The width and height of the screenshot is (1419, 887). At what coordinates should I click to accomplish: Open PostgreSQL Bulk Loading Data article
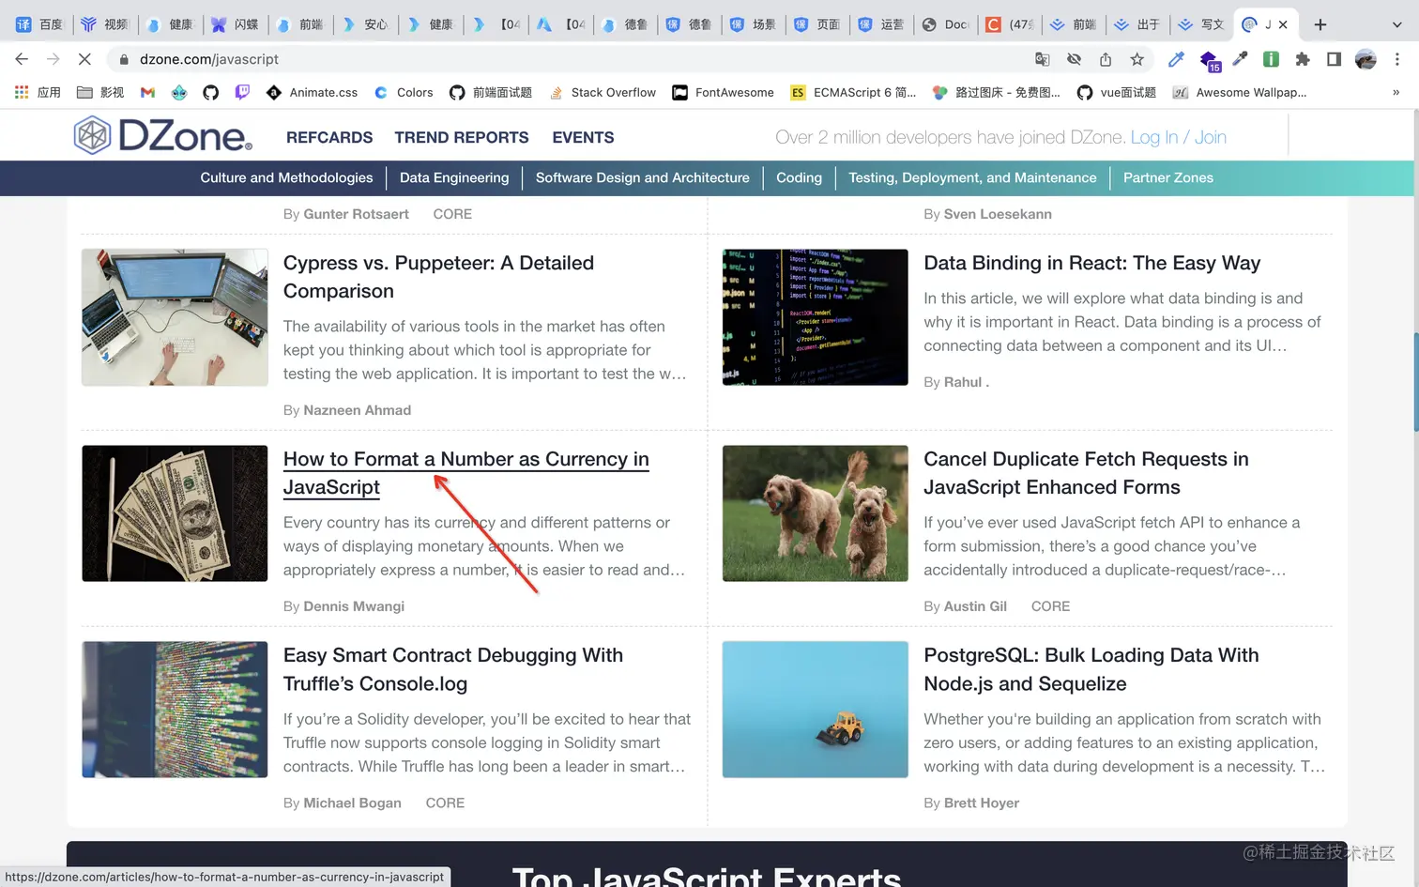tap(1091, 669)
